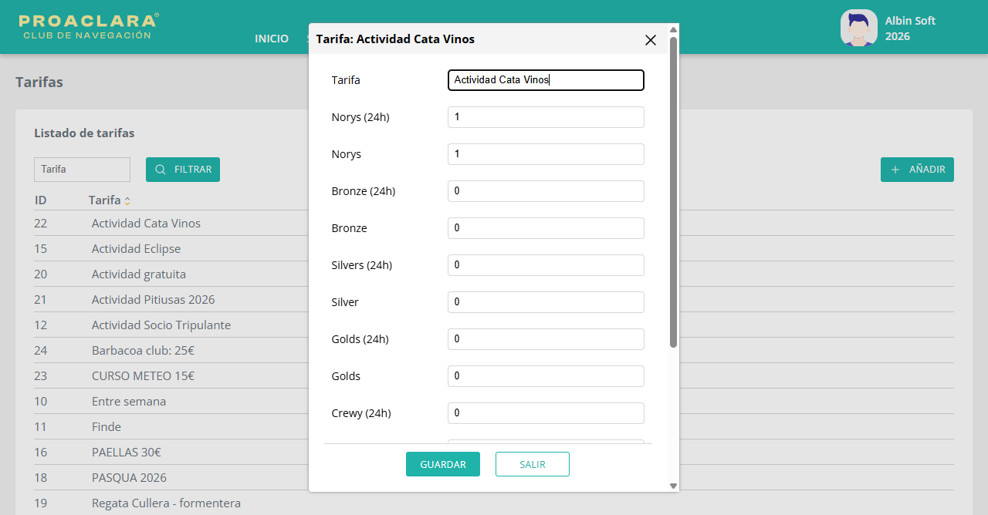Image resolution: width=988 pixels, height=515 pixels.
Task: Click the magnifier Filtrar button
Action: 183,170
